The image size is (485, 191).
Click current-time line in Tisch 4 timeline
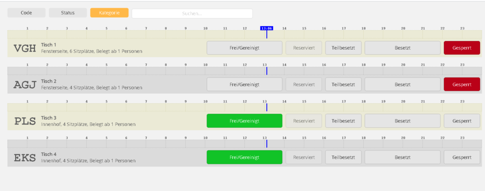[266, 143]
